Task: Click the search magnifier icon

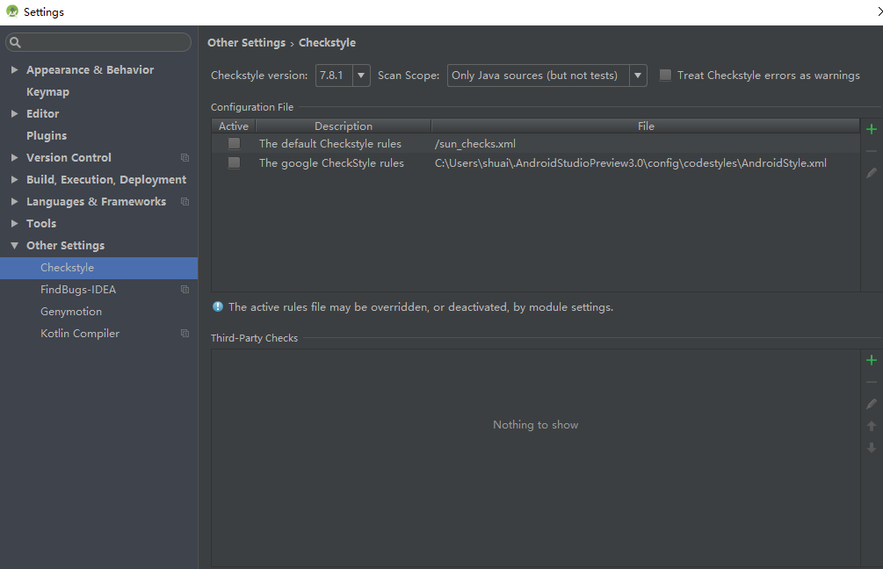Action: (x=15, y=42)
